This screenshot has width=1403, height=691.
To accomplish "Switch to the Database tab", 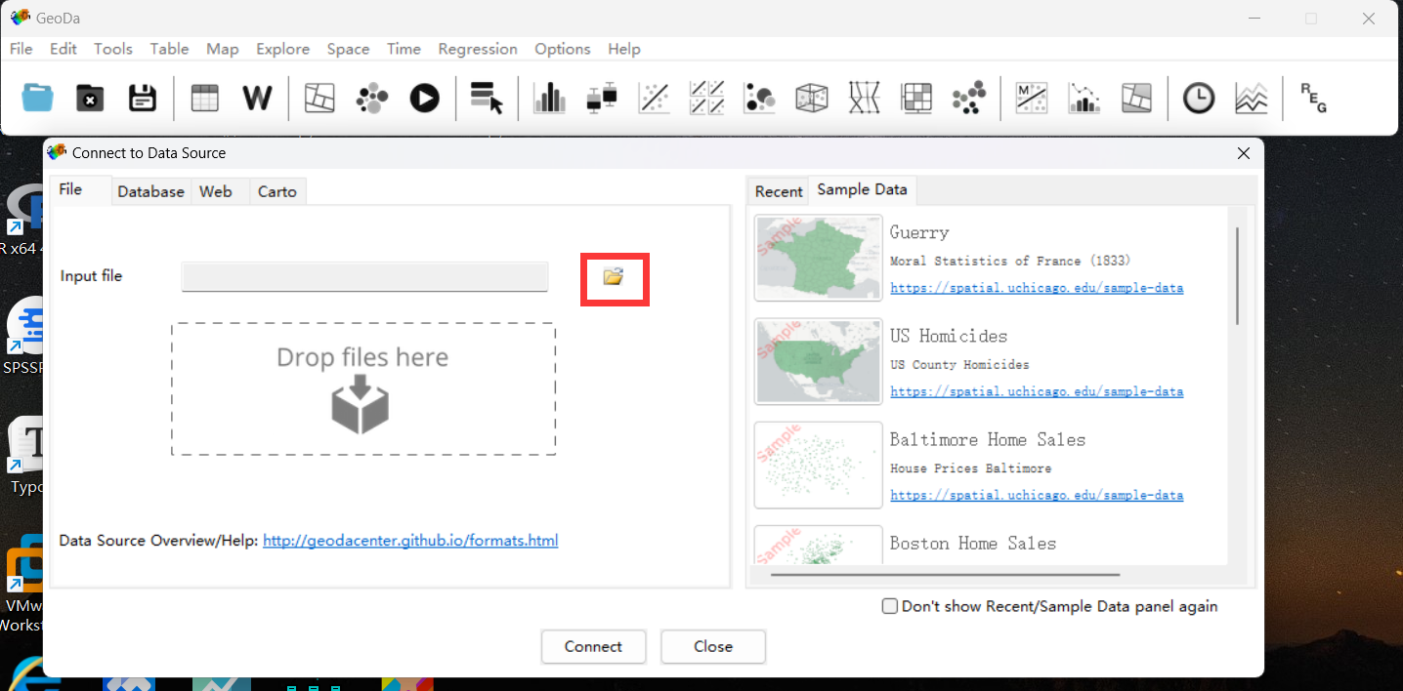I will pos(151,191).
